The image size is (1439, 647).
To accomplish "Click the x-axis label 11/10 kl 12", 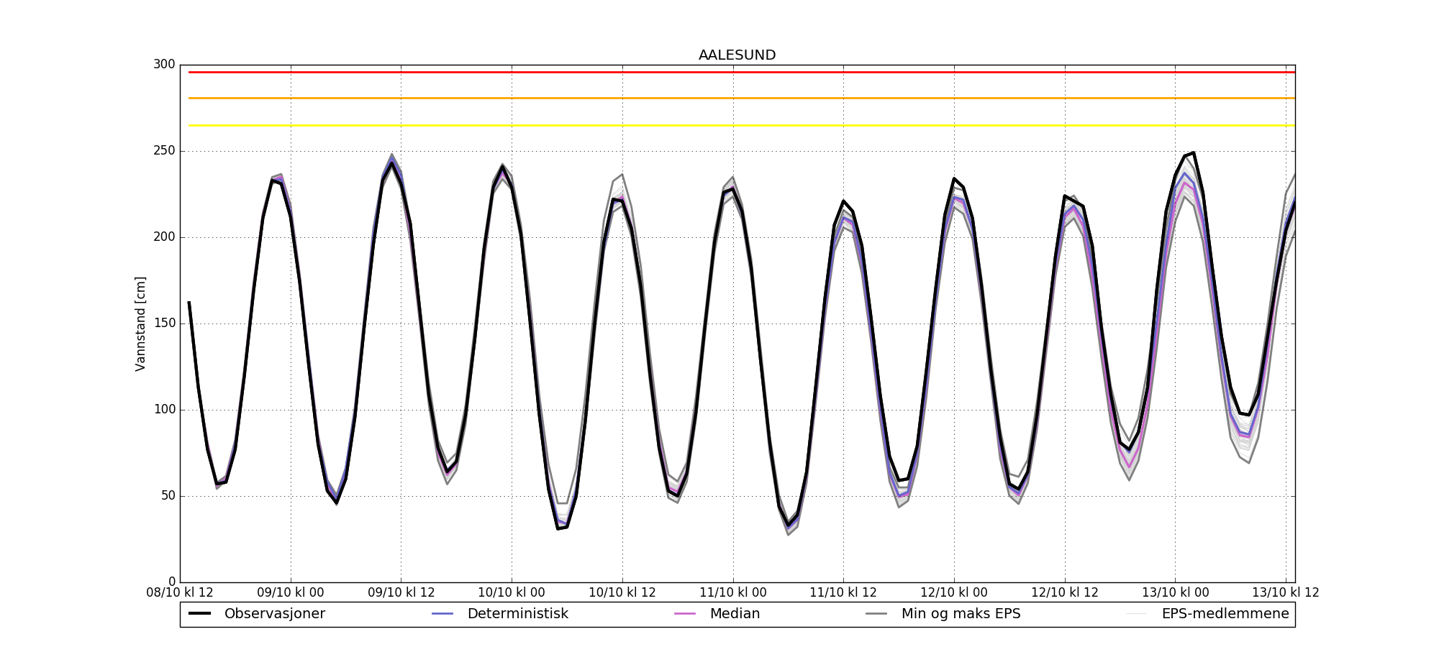I will (x=843, y=593).
